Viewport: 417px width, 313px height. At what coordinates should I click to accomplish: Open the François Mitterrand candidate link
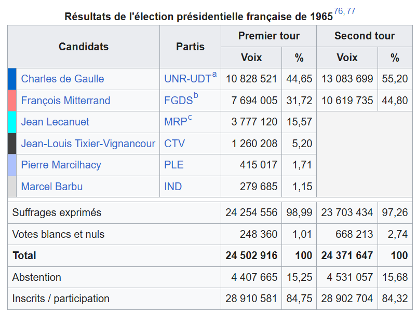[65, 101]
